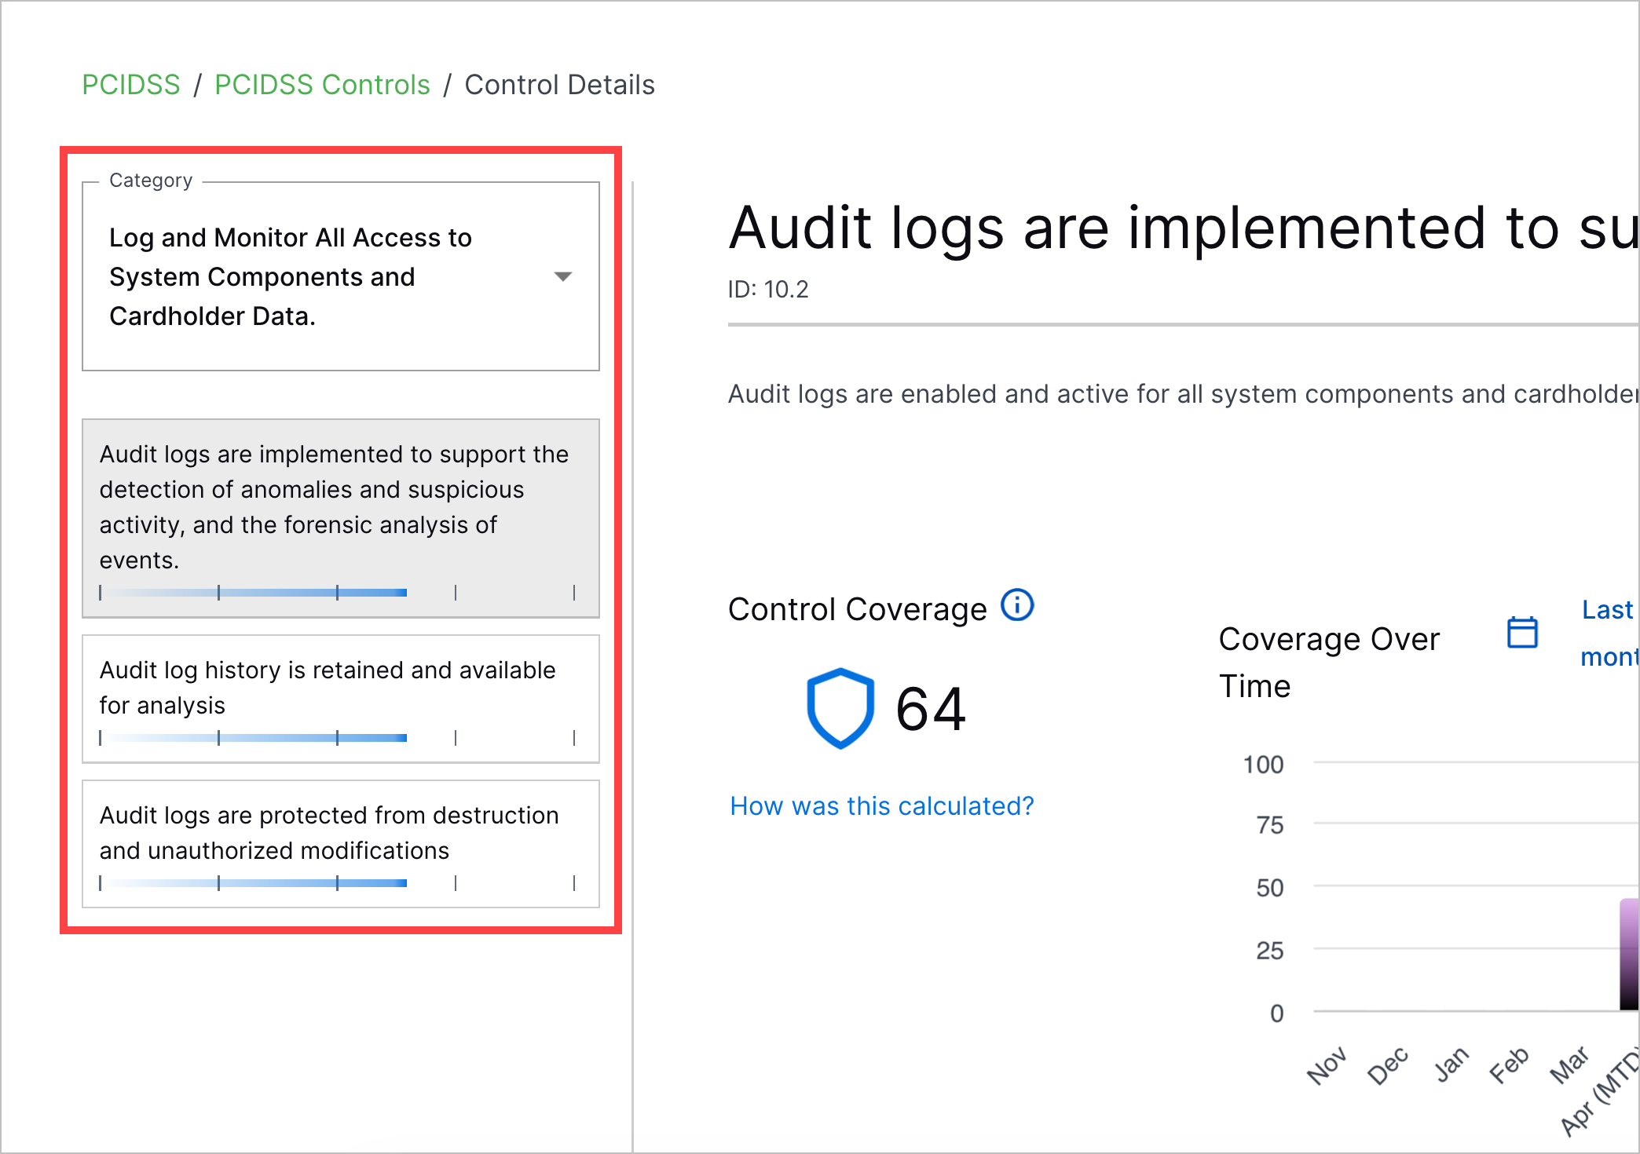1640x1154 pixels.
Task: Click coverage bar under 'Audit log history'
Action: (338, 738)
